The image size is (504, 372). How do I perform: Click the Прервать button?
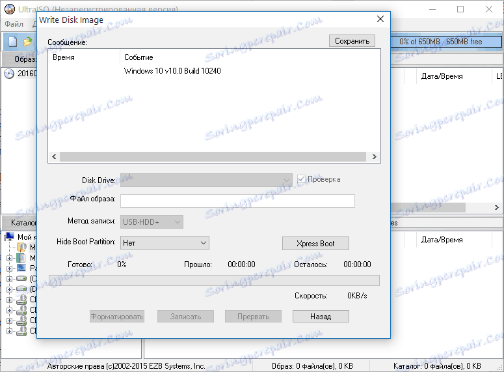coord(253,317)
